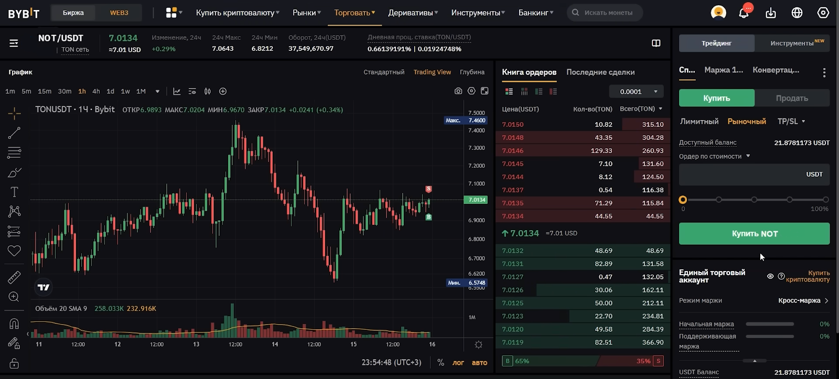Image resolution: width=839 pixels, height=379 pixels.
Task: Switch to the Продать sell toggle
Action: (792, 98)
